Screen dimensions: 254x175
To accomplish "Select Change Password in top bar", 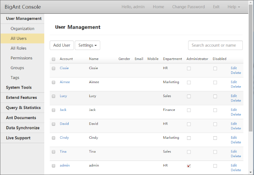I will click(x=188, y=7).
